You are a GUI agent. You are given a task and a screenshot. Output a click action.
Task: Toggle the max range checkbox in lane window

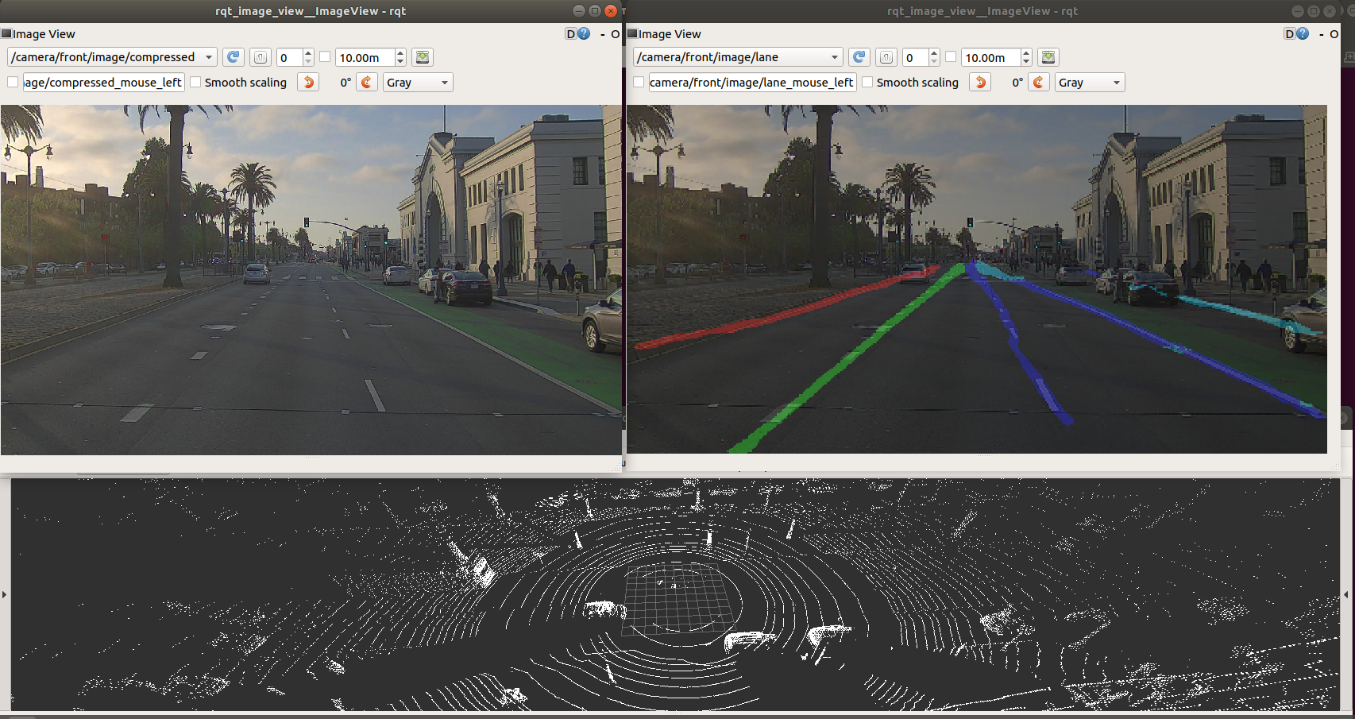coord(951,57)
